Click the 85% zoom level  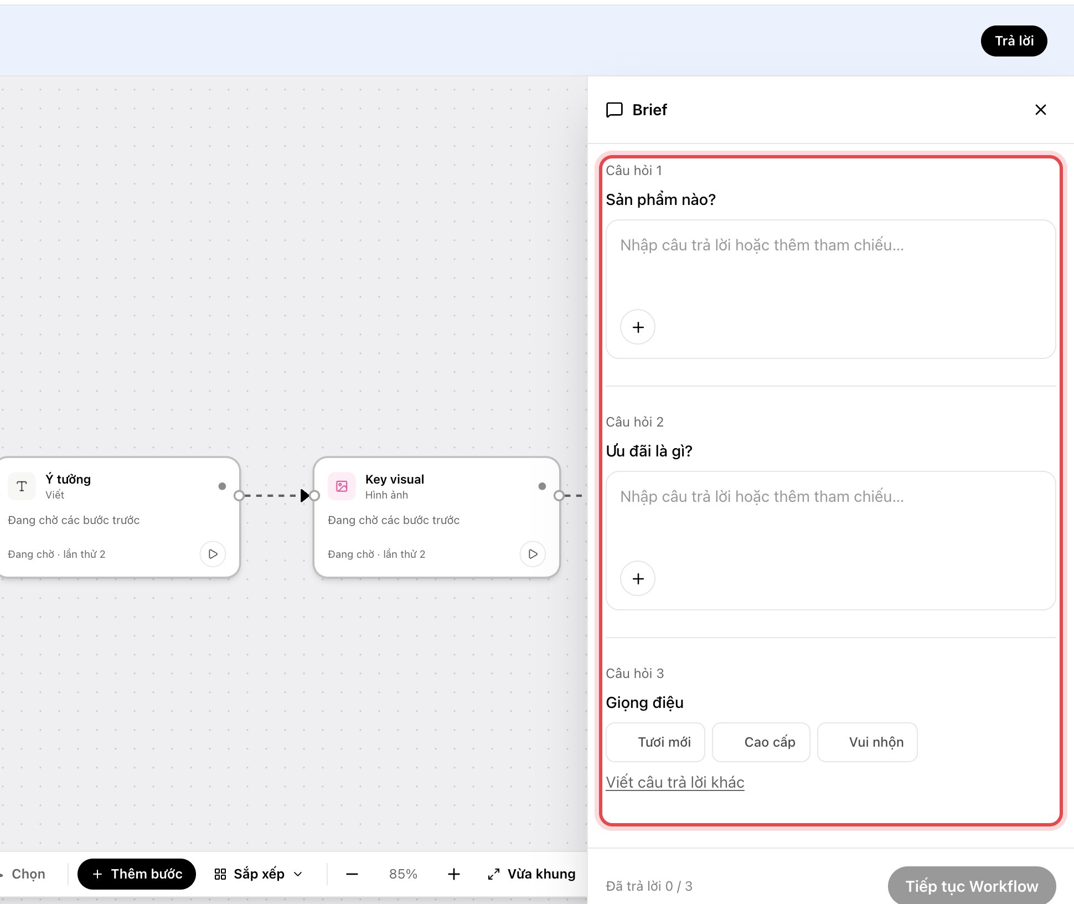(403, 874)
